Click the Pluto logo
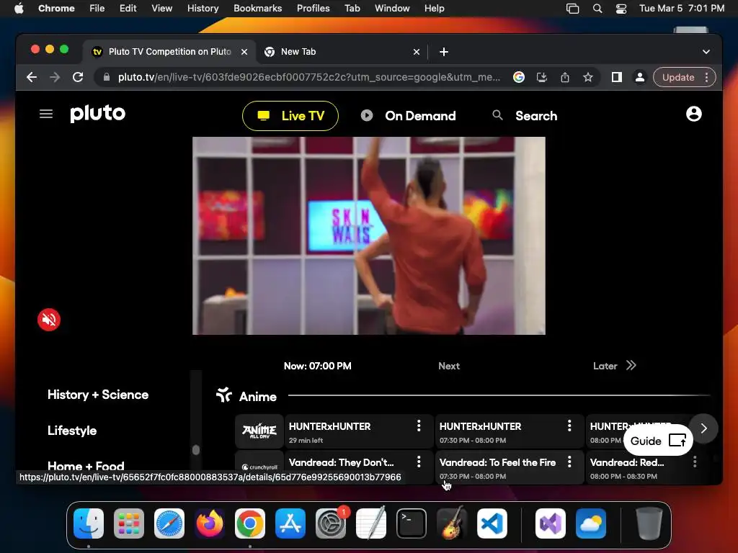The width and height of the screenshot is (738, 553). pyautogui.click(x=97, y=114)
